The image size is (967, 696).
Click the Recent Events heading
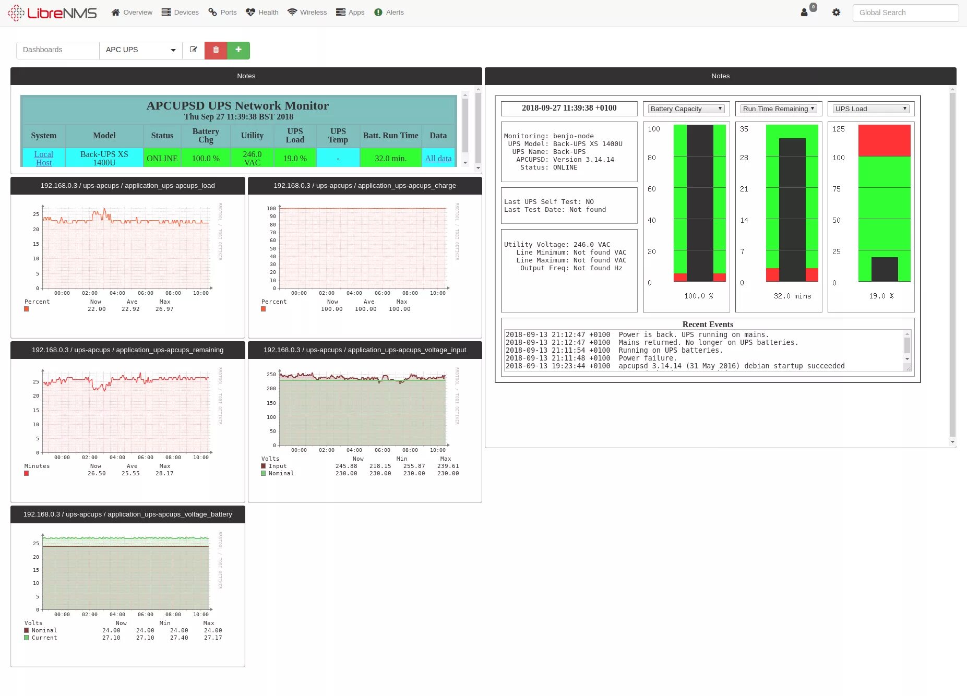pyautogui.click(x=708, y=325)
